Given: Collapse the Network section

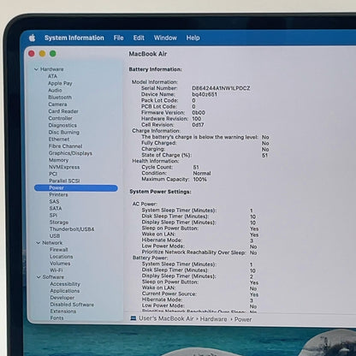Looking at the screenshot, I should (x=38, y=243).
